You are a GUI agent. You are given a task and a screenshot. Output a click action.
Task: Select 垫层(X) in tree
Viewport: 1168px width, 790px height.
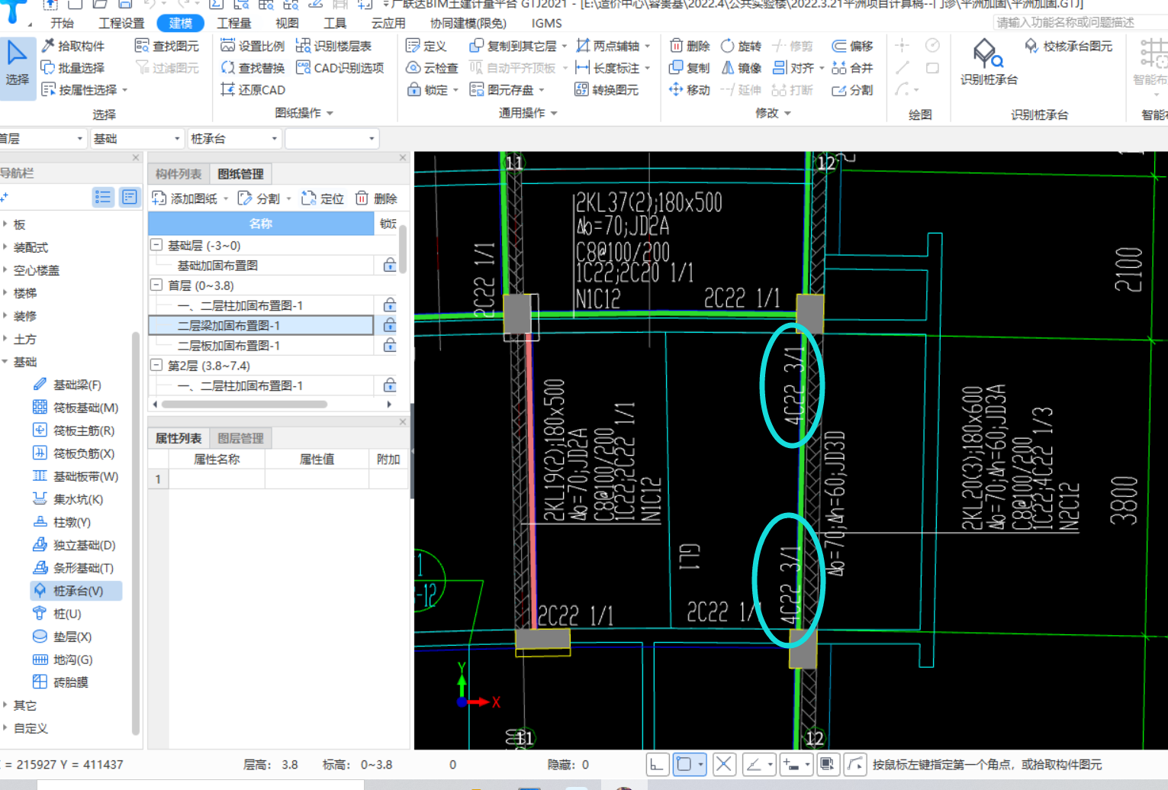[62, 637]
